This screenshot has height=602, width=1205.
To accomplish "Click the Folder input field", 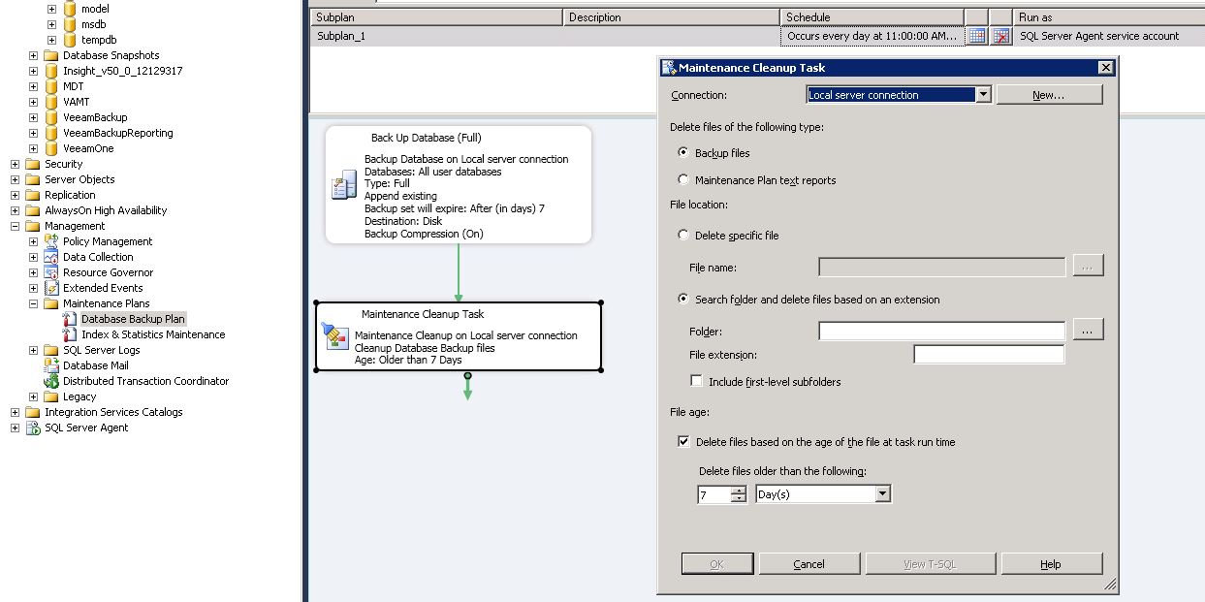I will pos(941,331).
